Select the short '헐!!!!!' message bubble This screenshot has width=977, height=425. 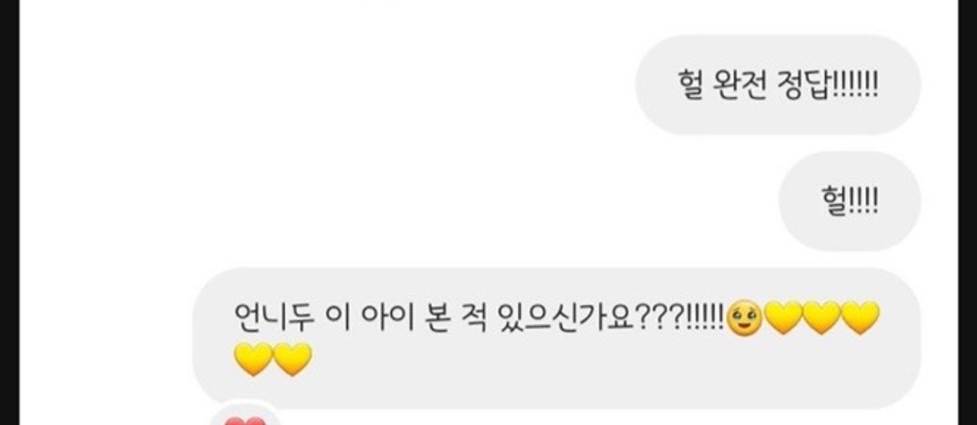coord(849,201)
